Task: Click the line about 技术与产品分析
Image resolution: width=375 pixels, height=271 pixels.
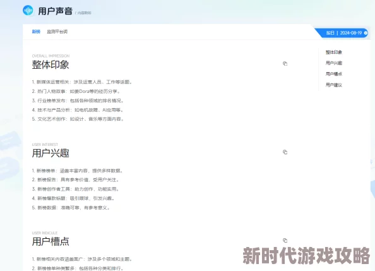Action: tap(78, 110)
